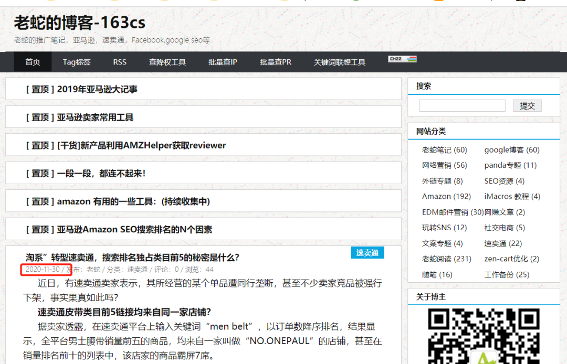Click the post date 2020-11-30
Viewport: 567px width, 364px height.
coord(43,270)
